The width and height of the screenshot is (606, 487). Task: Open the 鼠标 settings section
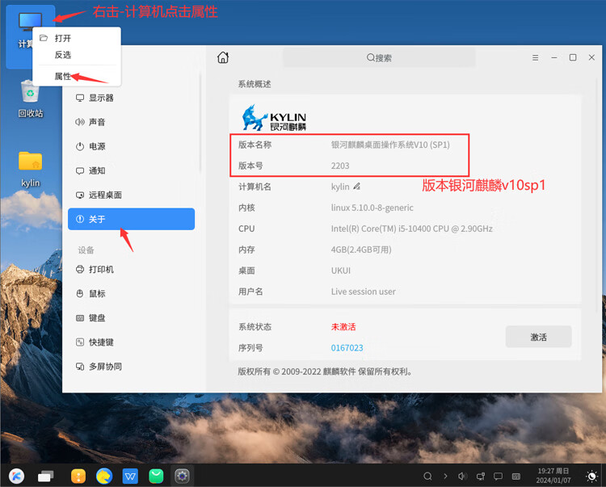click(x=132, y=294)
